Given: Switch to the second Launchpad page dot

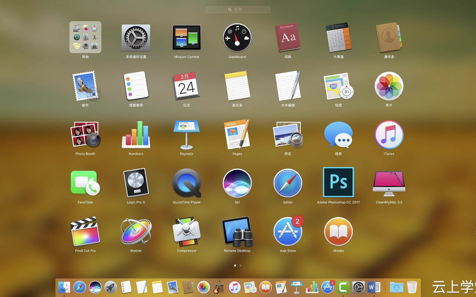Looking at the screenshot, I should 240,266.
